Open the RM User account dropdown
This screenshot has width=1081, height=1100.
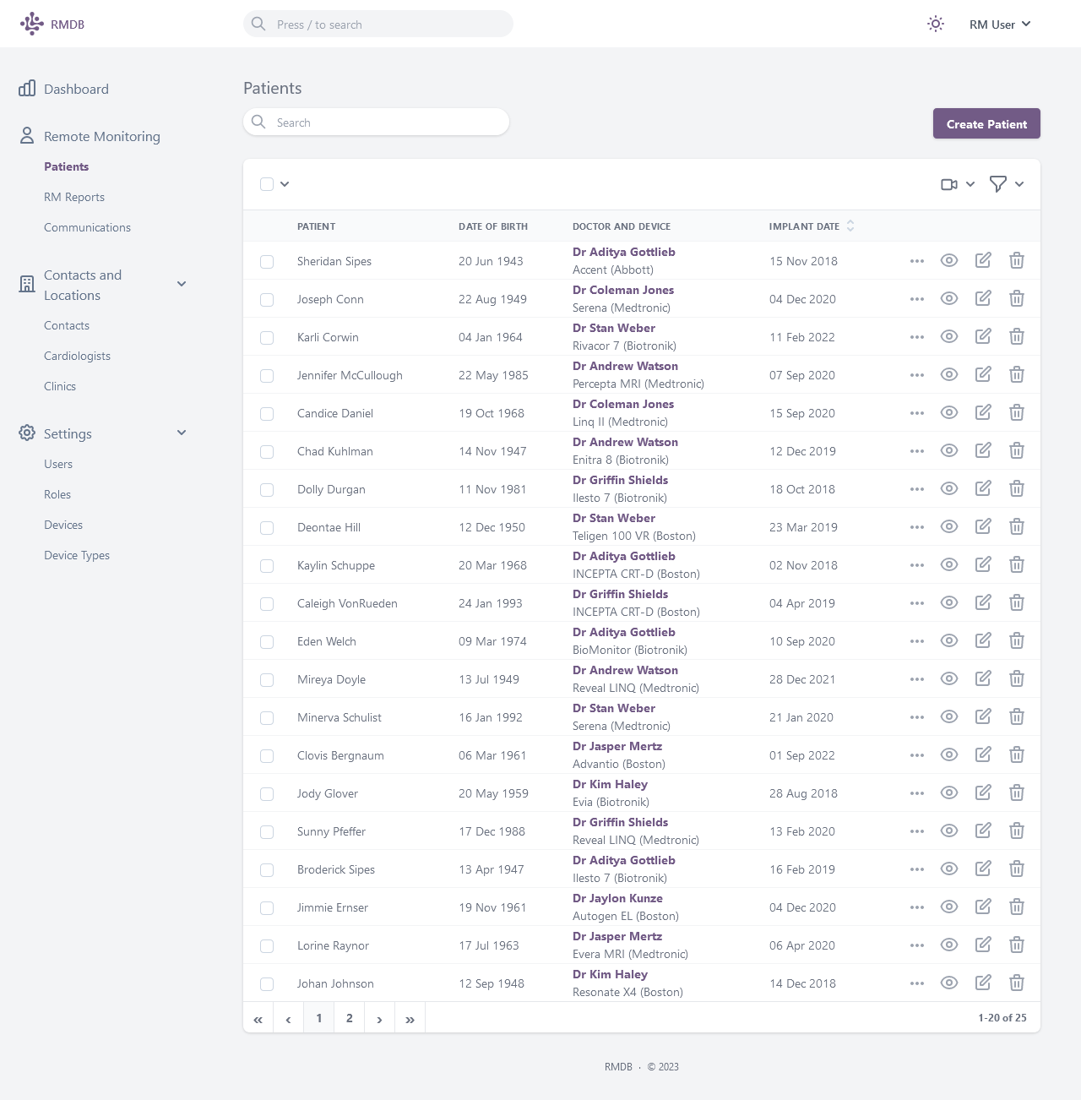[1000, 25]
